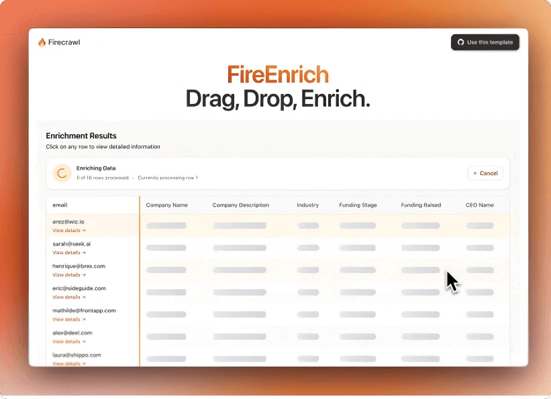The height and width of the screenshot is (399, 551).
Task: Open View details under henrique@brex.com
Action: point(69,275)
